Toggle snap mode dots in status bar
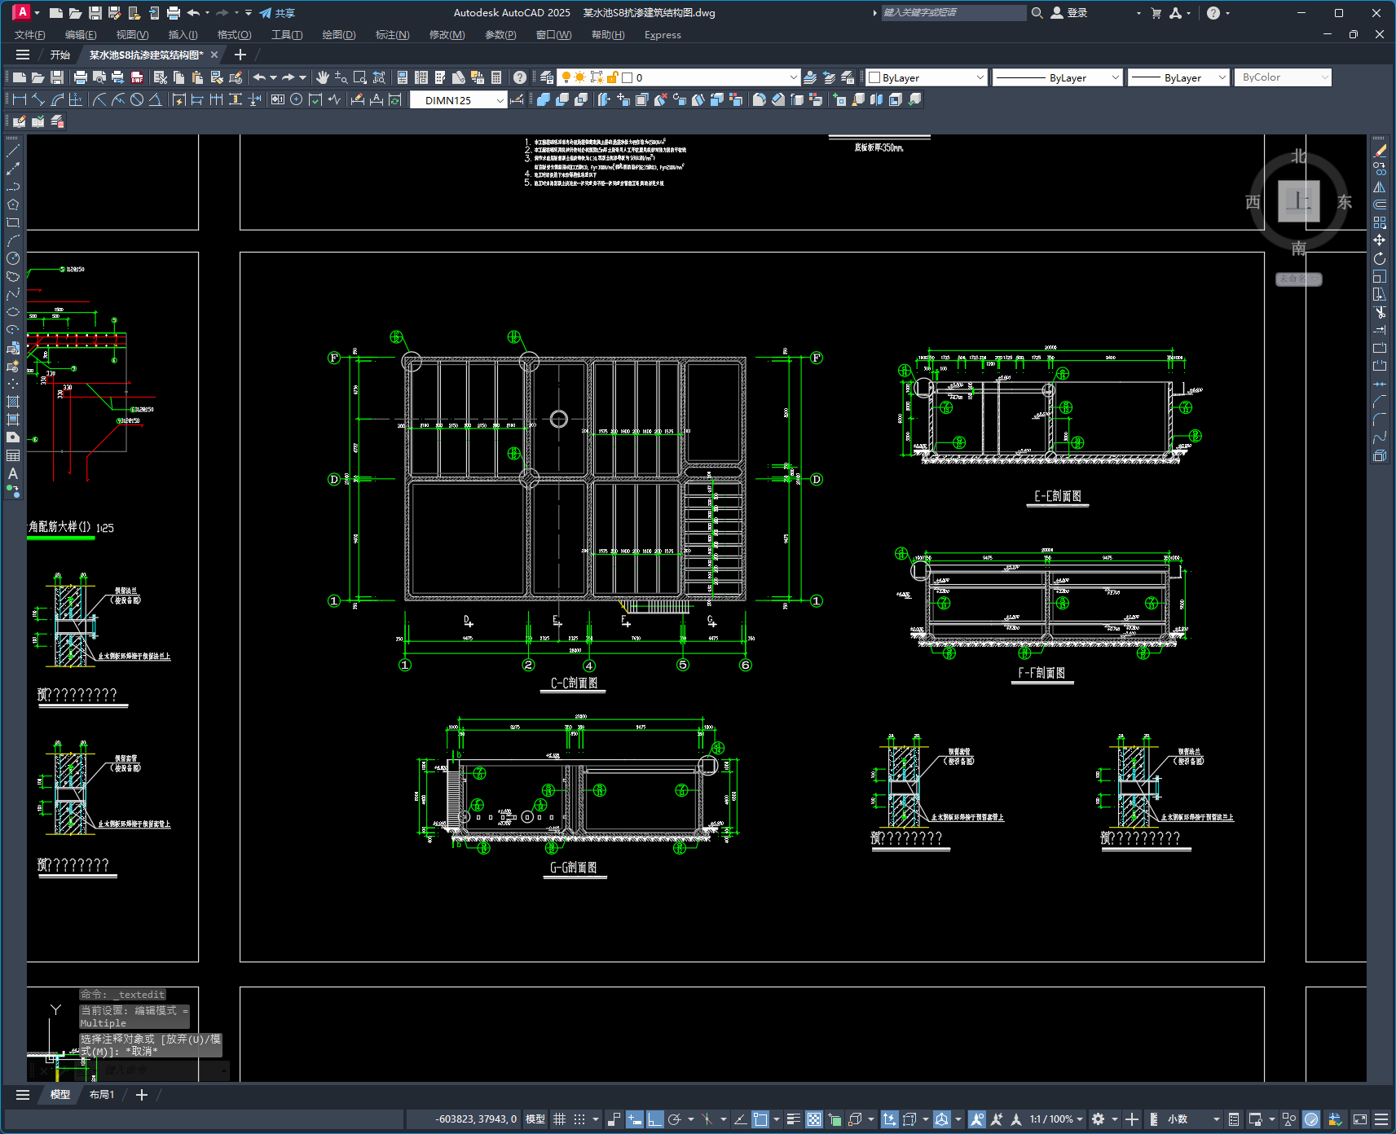1396x1134 pixels. (x=579, y=1119)
